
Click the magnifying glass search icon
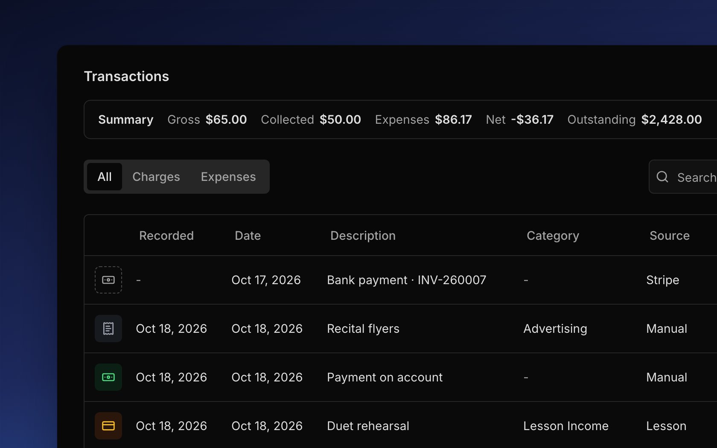coord(662,177)
